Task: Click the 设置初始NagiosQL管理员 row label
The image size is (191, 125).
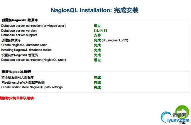Action: 20,55
